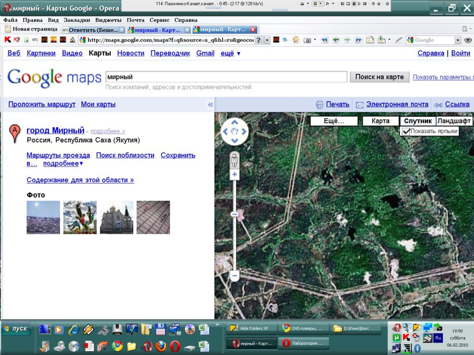Pan the map right with arrow
474x355 pixels.
pos(245,131)
